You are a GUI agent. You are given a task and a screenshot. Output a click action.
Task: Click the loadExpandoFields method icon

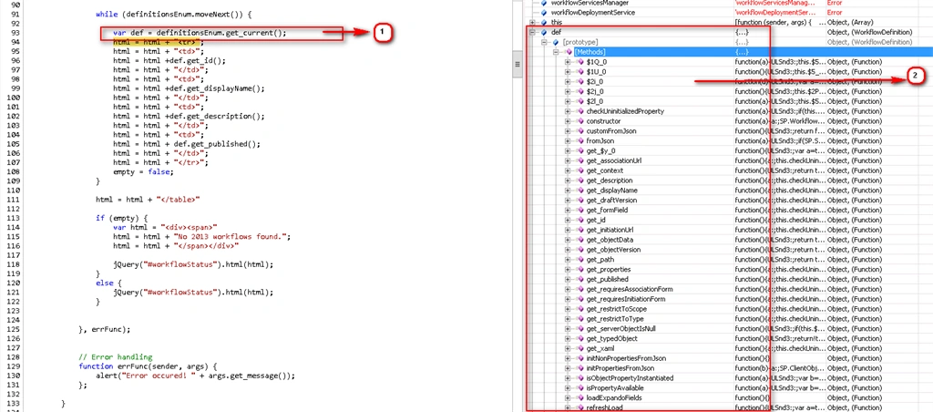pyautogui.click(x=580, y=397)
